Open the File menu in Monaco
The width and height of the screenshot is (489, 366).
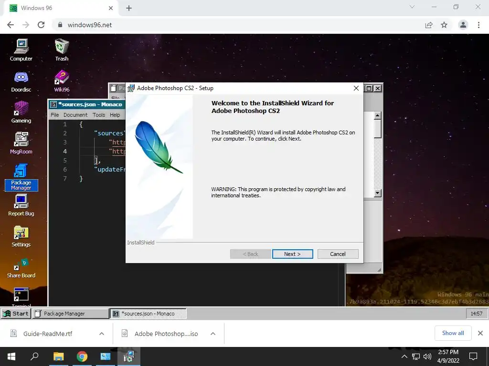tap(54, 115)
